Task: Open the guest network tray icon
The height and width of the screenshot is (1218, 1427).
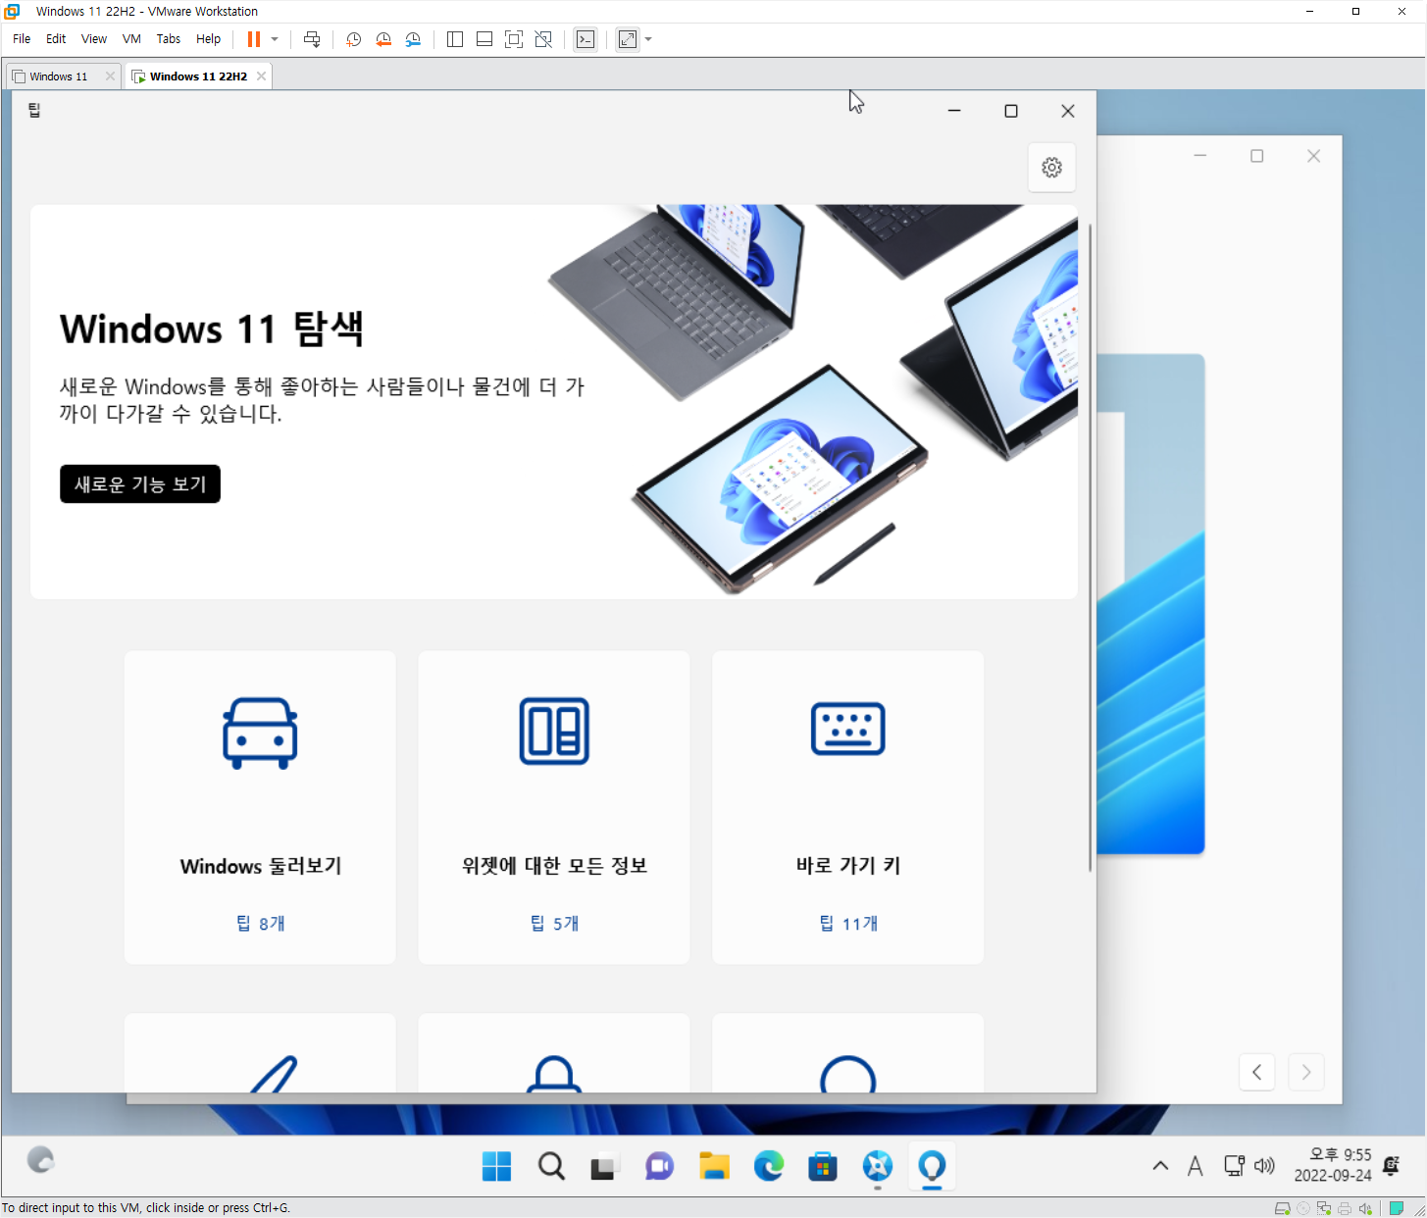Action: pos(1234,1166)
